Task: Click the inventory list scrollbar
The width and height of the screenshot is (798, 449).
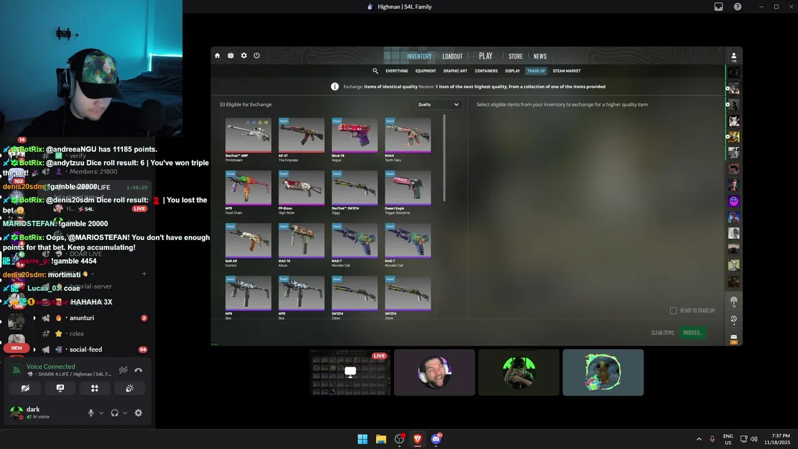Action: [445, 158]
